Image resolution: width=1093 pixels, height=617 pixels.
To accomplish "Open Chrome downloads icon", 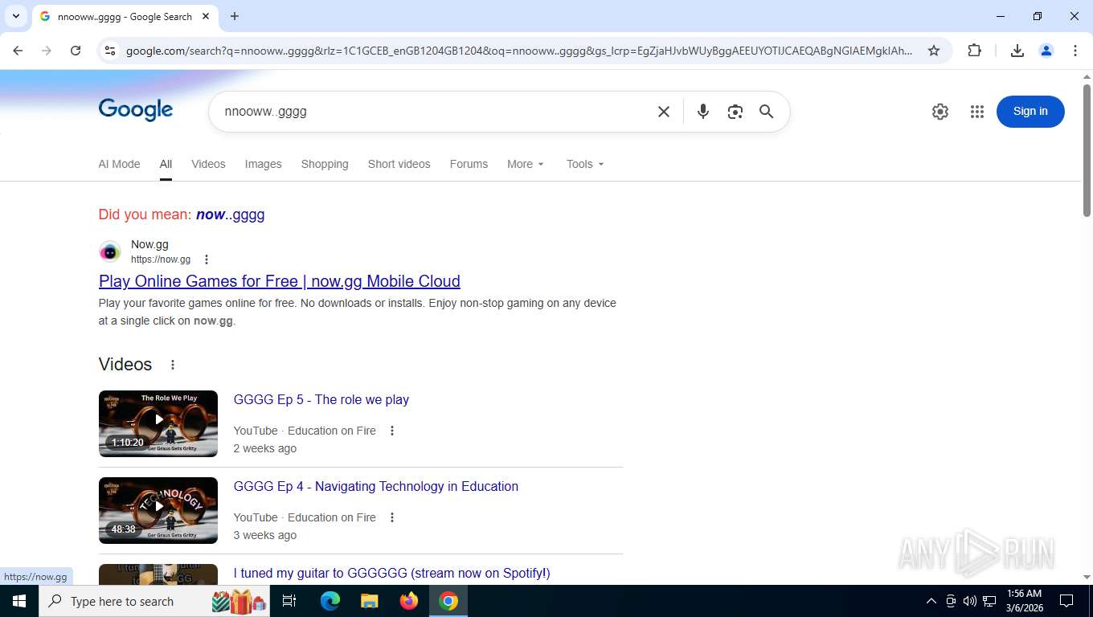I will pos(1017,51).
